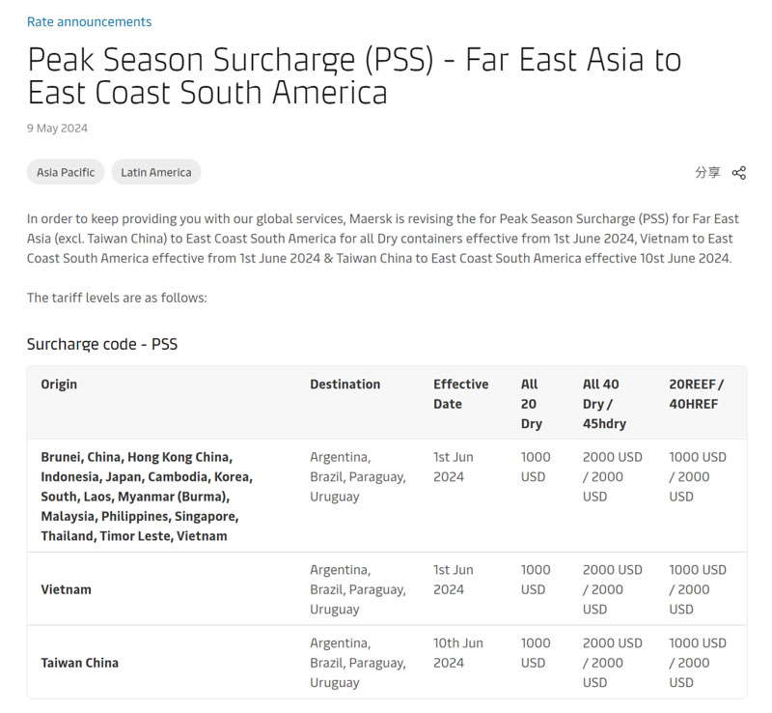Click the Surcharge code - PSS heading

[102, 344]
